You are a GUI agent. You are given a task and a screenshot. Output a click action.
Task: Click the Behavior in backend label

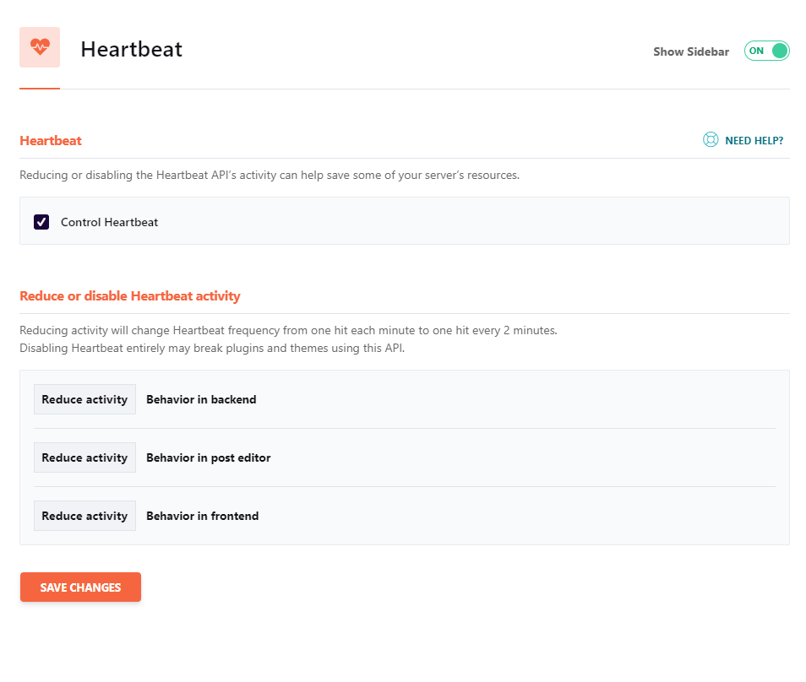tap(201, 398)
